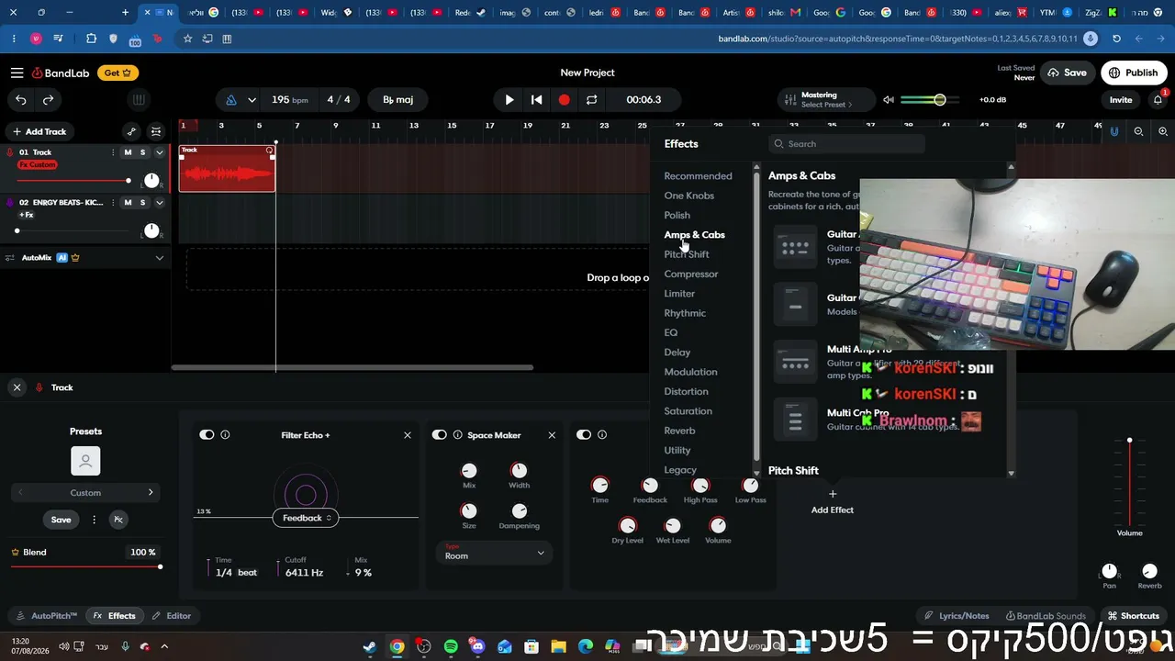Expand the ENRGY BEATS track chevron
Screen dimensions: 1175x661
(159, 202)
